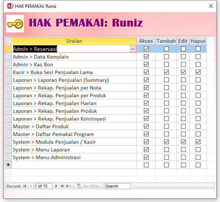Select 'Kasir > Buka Sesi Penjualan Lama' text

(x=53, y=72)
